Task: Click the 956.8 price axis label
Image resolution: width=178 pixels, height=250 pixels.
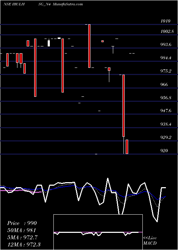Action: [x=166, y=98]
